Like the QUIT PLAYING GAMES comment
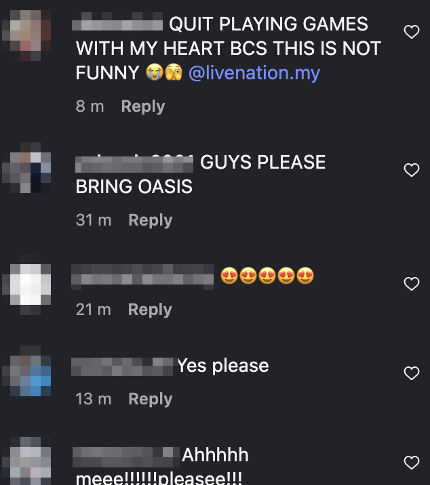430x485 pixels. coord(412,32)
